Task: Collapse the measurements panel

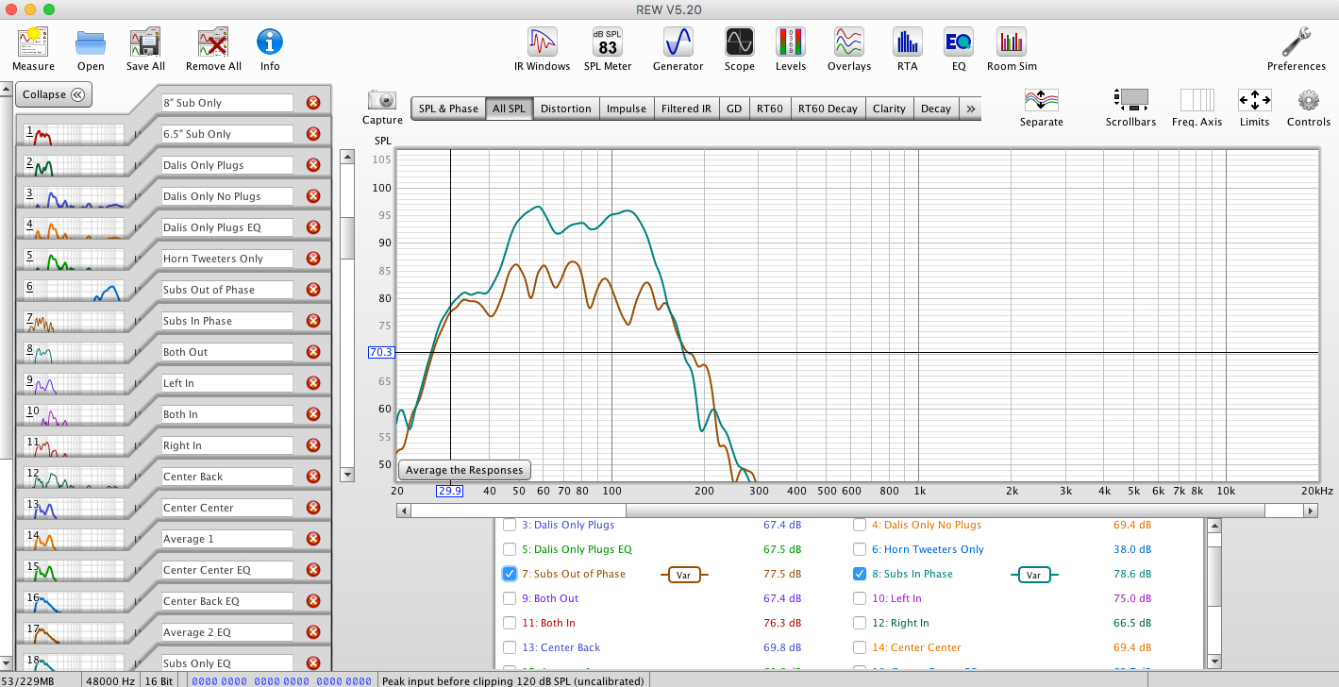Action: point(53,94)
